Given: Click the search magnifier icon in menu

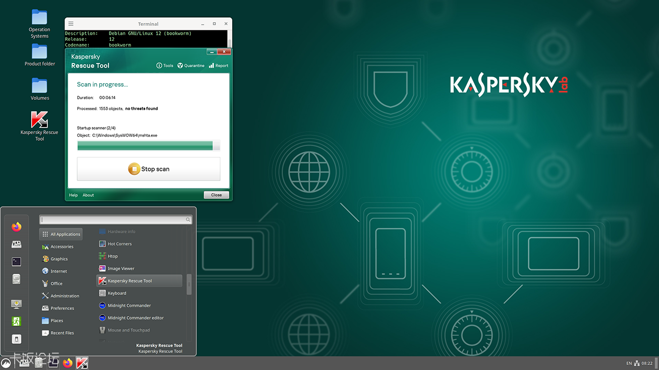Looking at the screenshot, I should [188, 220].
